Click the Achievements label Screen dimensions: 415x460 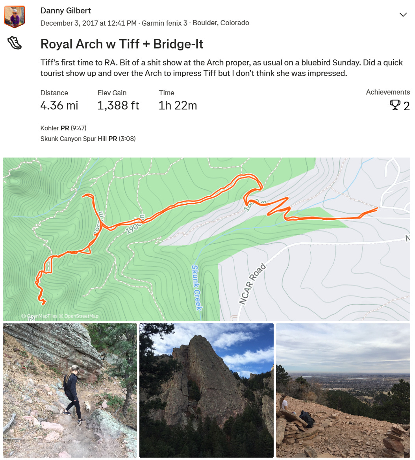click(388, 92)
